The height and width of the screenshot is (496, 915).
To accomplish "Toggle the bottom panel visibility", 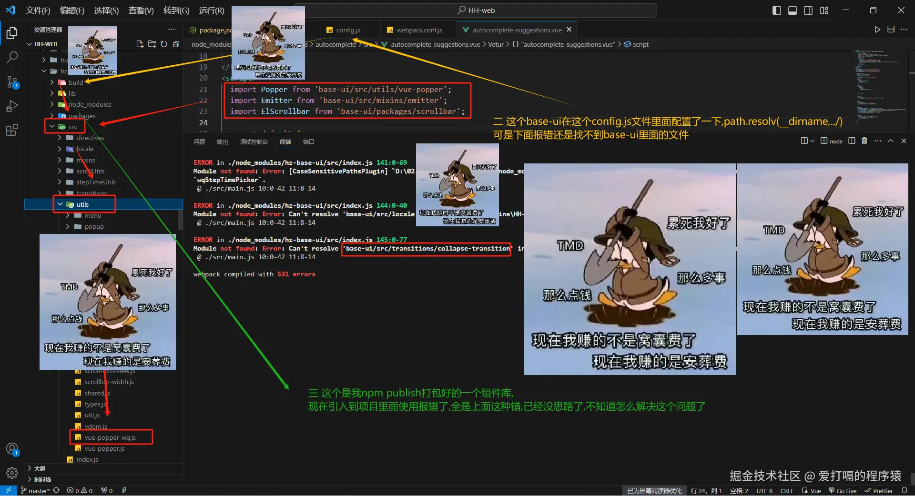I will click(792, 10).
